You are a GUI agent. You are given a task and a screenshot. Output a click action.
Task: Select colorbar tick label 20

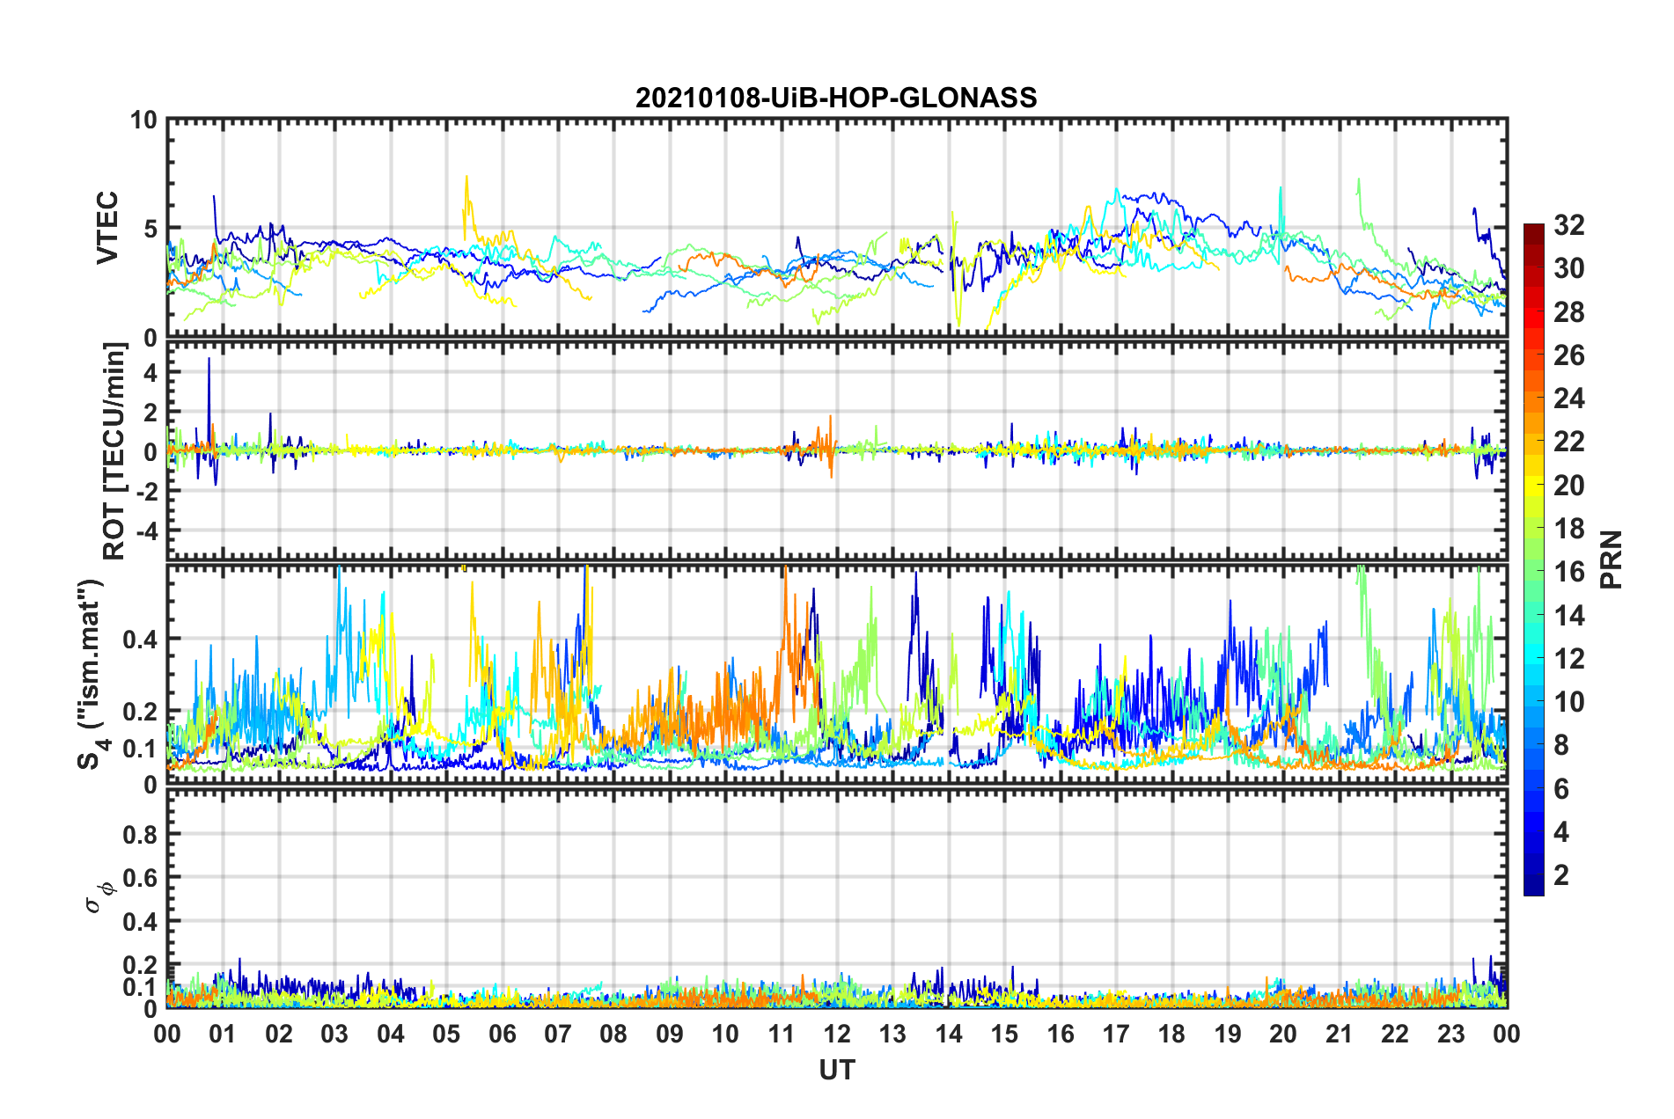click(x=1569, y=485)
